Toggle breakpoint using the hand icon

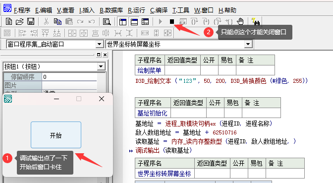tap(240, 21)
